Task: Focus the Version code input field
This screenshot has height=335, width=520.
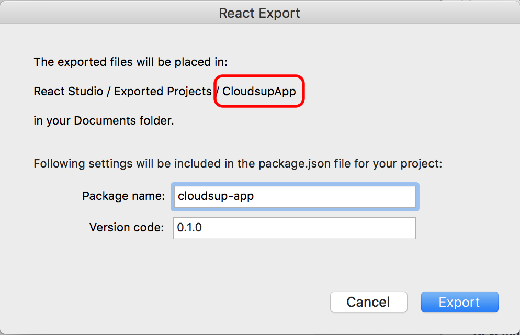Action: tap(294, 228)
